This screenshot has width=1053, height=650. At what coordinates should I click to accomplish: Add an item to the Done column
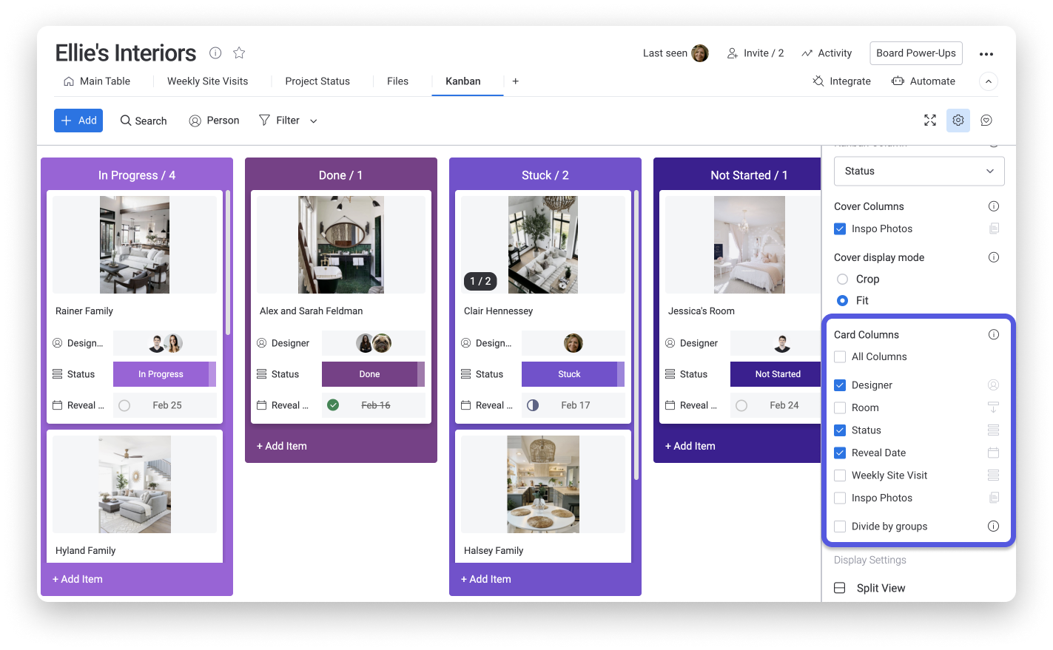(x=282, y=446)
